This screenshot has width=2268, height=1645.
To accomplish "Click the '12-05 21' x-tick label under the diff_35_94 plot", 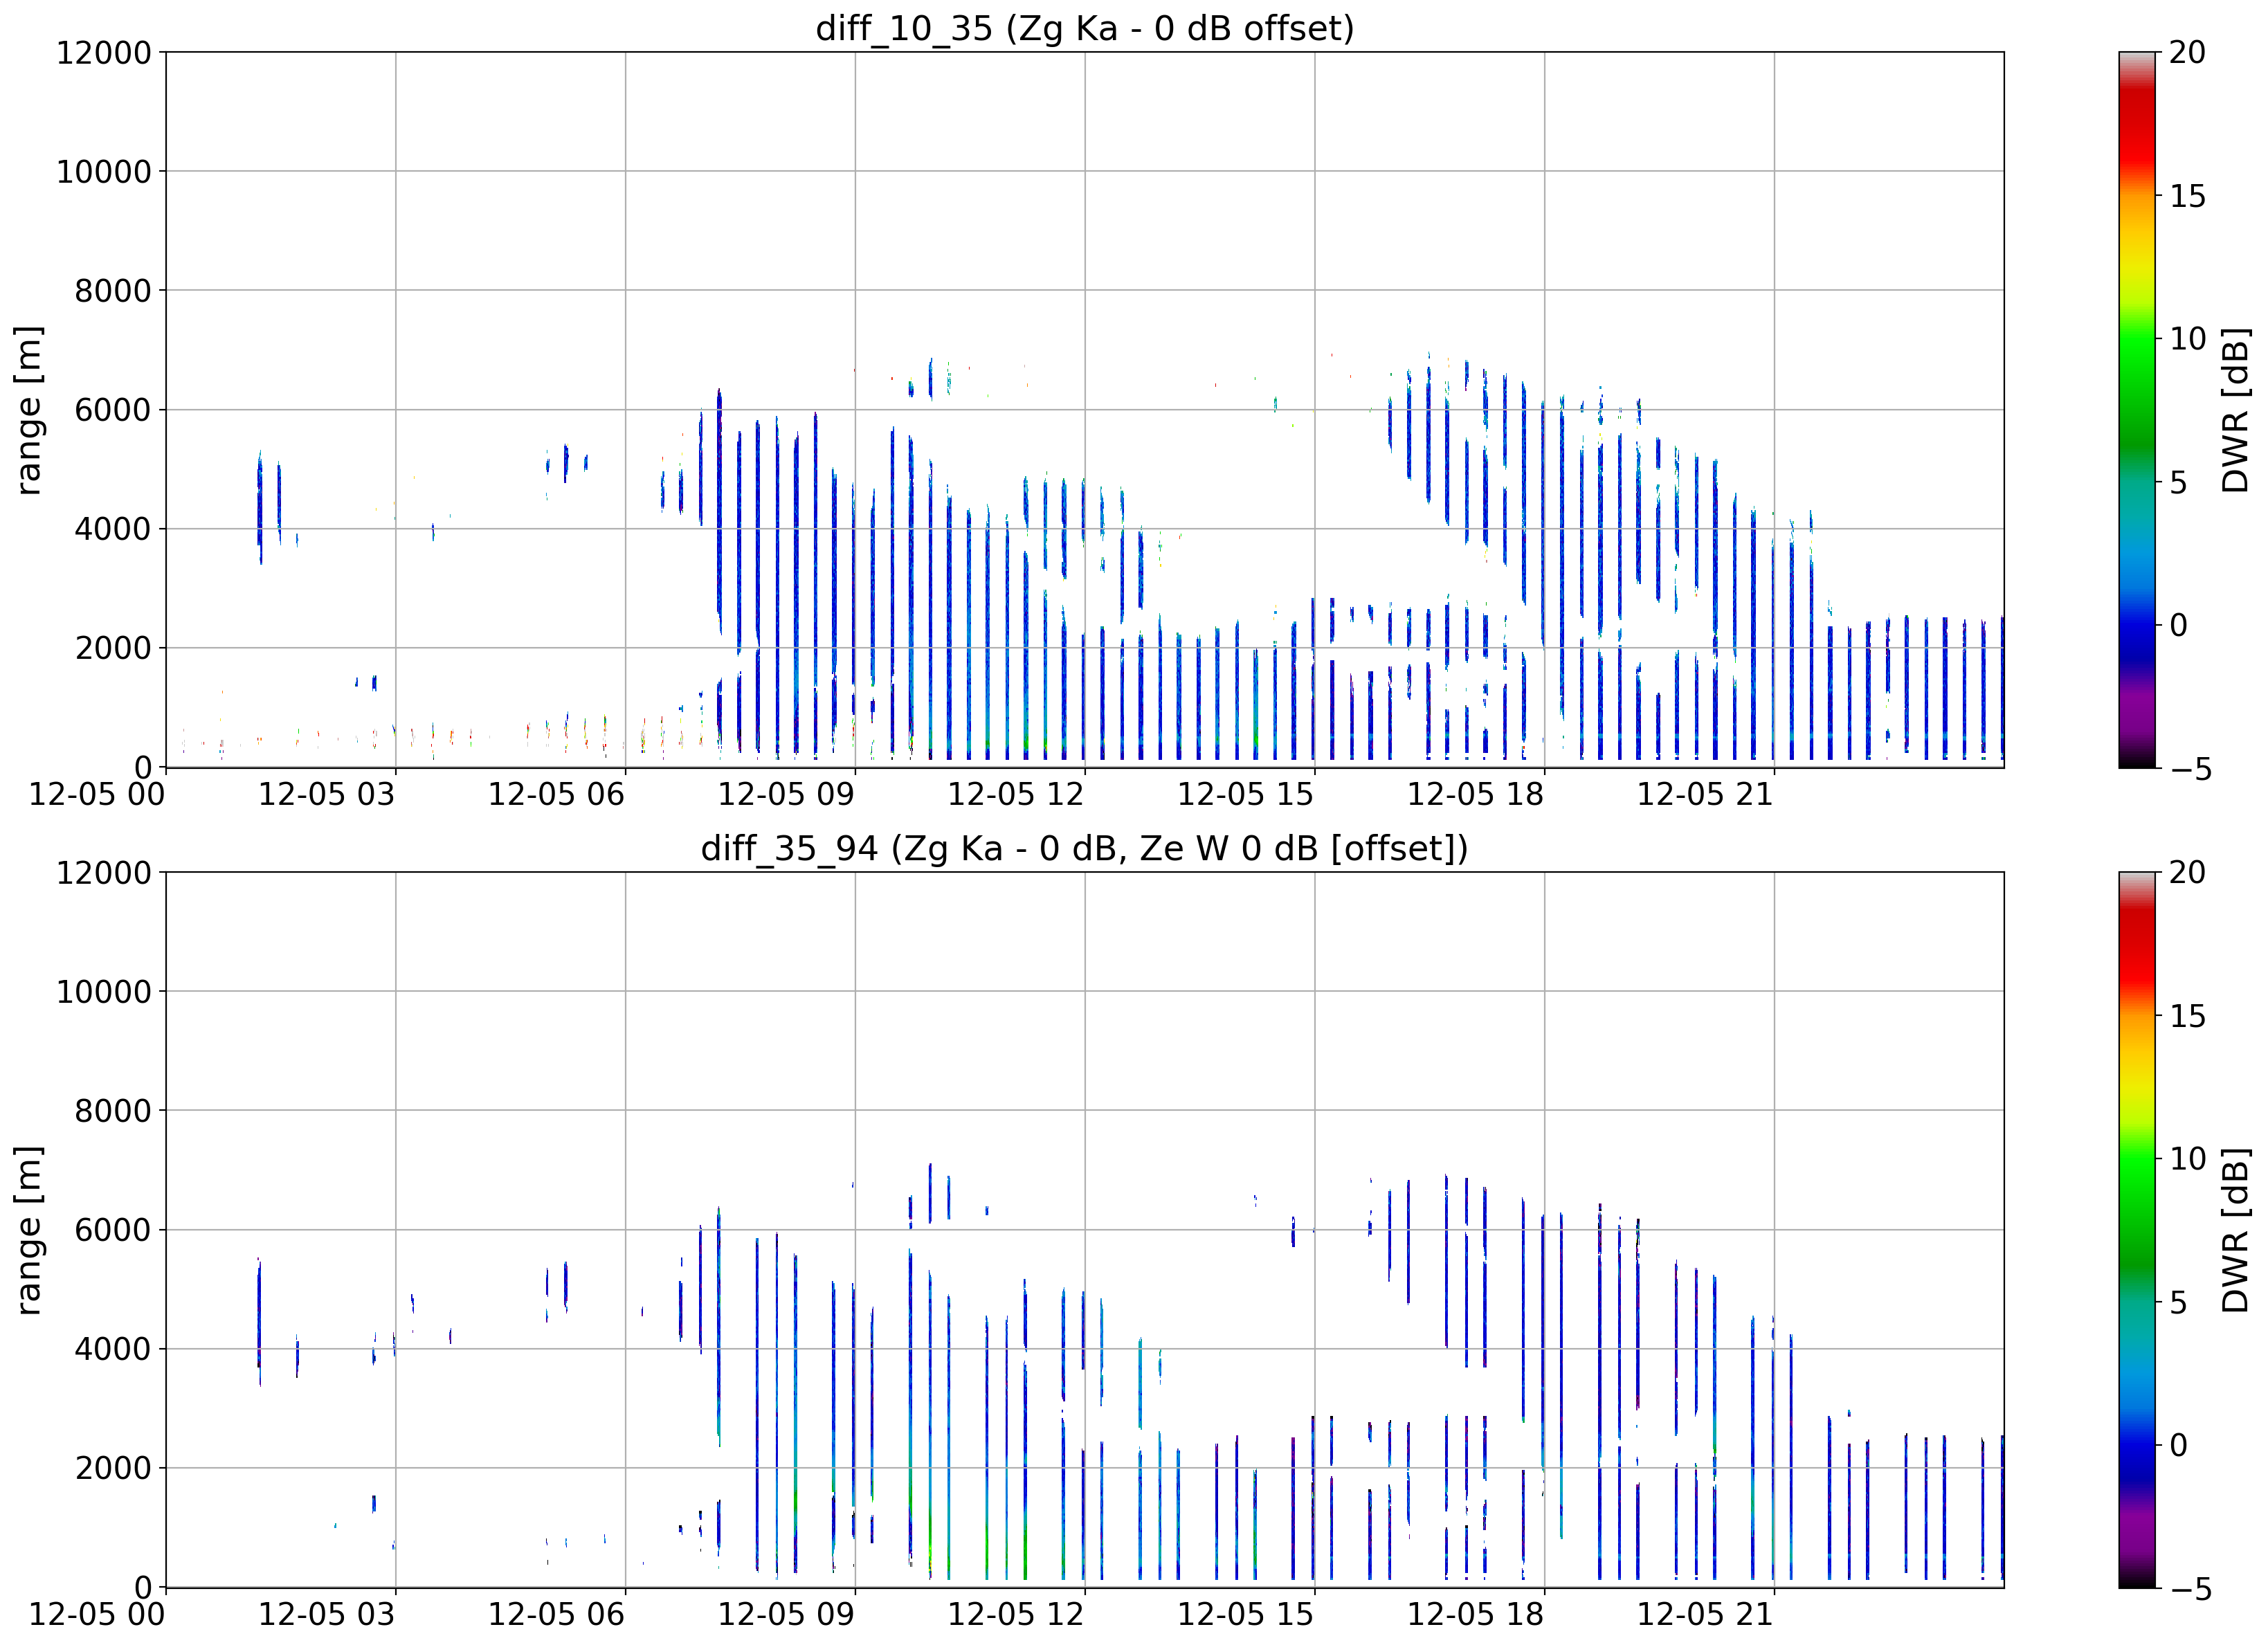I will 1705,1615.
